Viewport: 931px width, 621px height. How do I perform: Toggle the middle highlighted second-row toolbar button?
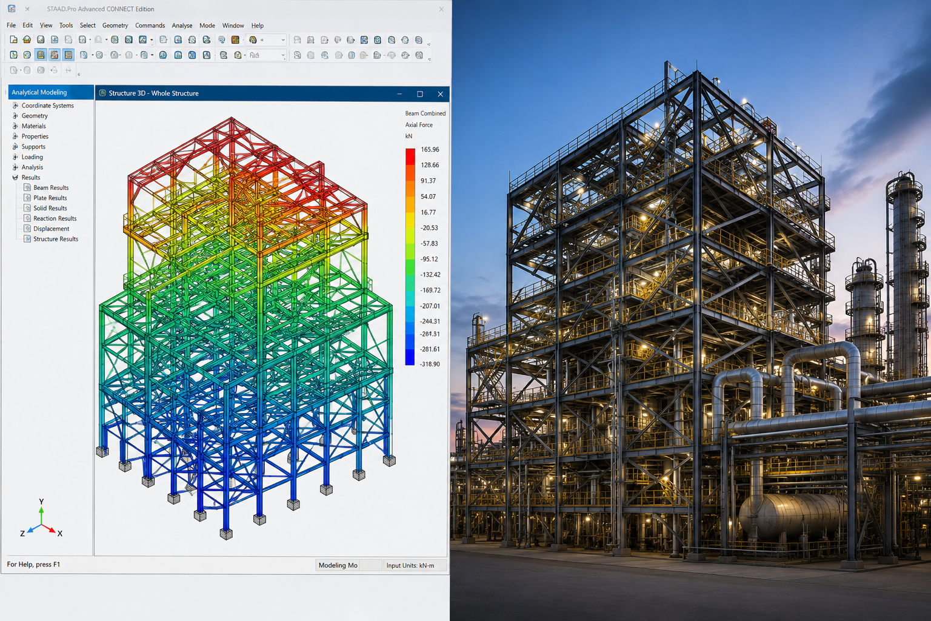pyautogui.click(x=55, y=55)
